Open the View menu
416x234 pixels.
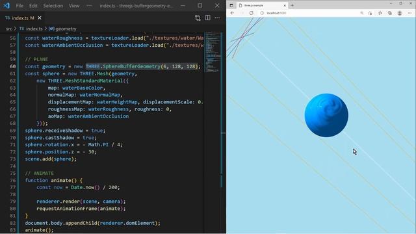pos(74,6)
